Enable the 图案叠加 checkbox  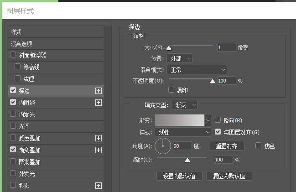pyautogui.click(x=13, y=161)
